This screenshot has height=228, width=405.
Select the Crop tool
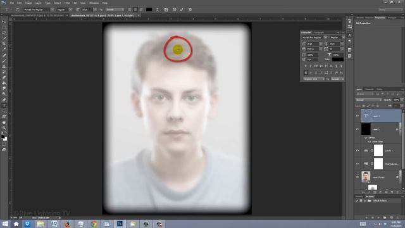click(4, 44)
